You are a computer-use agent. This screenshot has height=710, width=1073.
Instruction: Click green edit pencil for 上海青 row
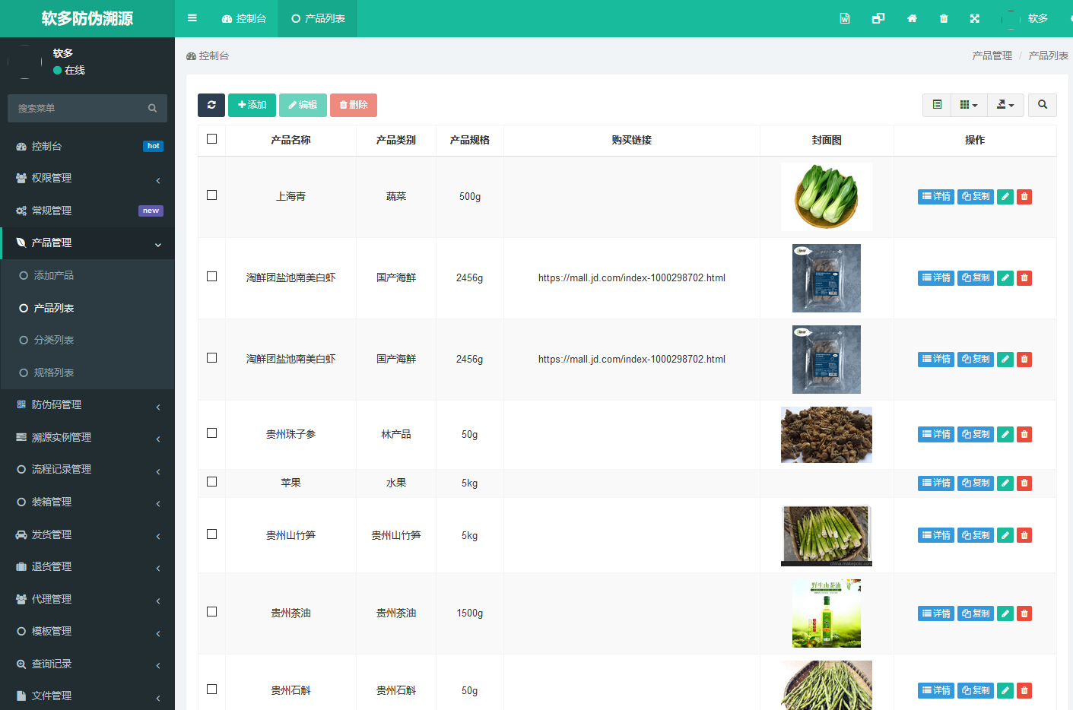[1005, 197]
